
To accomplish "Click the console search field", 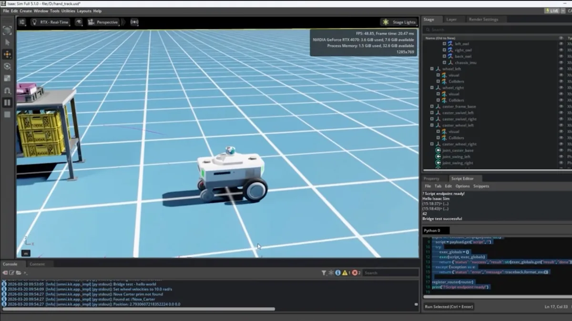I will [x=390, y=273].
